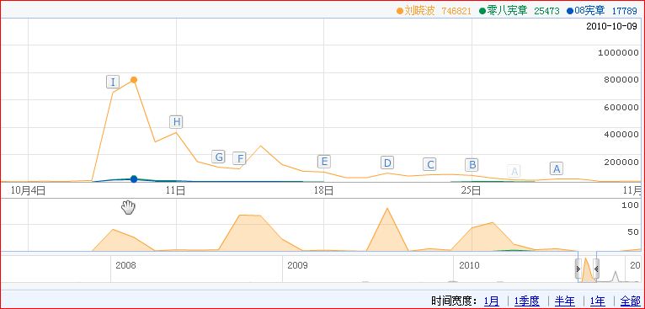This screenshot has height=309, width=645.
Task: Click news marker H on chart
Action: point(176,122)
